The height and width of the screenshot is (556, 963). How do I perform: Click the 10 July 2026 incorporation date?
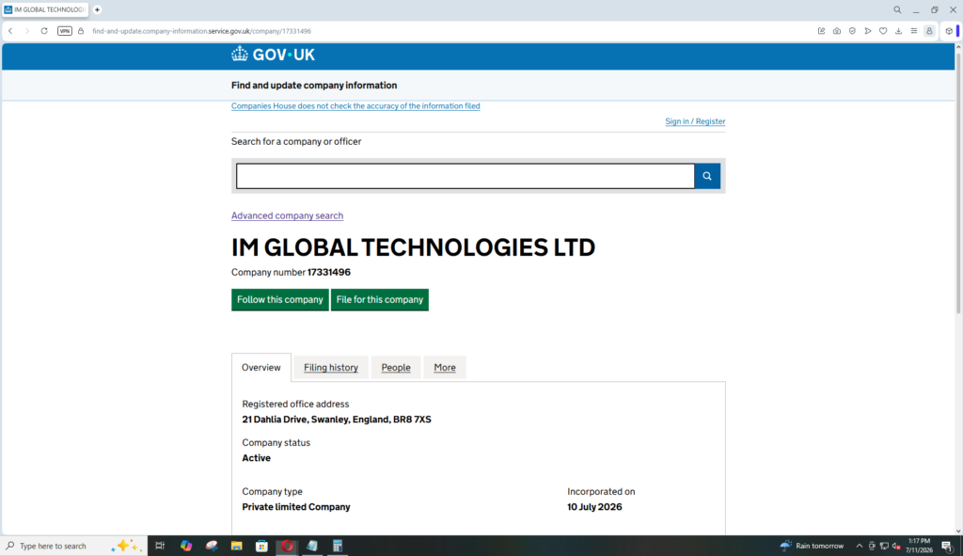click(594, 507)
